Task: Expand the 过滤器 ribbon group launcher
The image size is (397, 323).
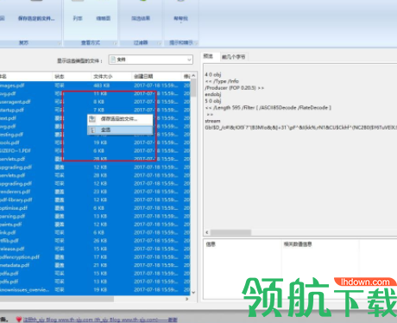Action: pyautogui.click(x=159, y=43)
